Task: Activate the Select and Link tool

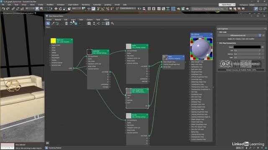Action: [13, 8]
